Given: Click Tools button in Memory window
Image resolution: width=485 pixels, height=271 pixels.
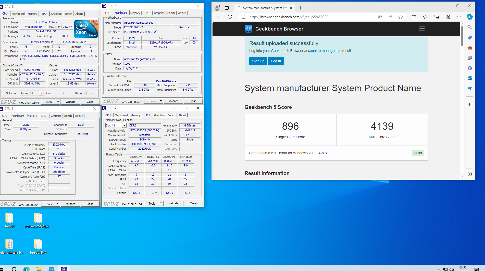Looking at the screenshot, I should [48, 204].
